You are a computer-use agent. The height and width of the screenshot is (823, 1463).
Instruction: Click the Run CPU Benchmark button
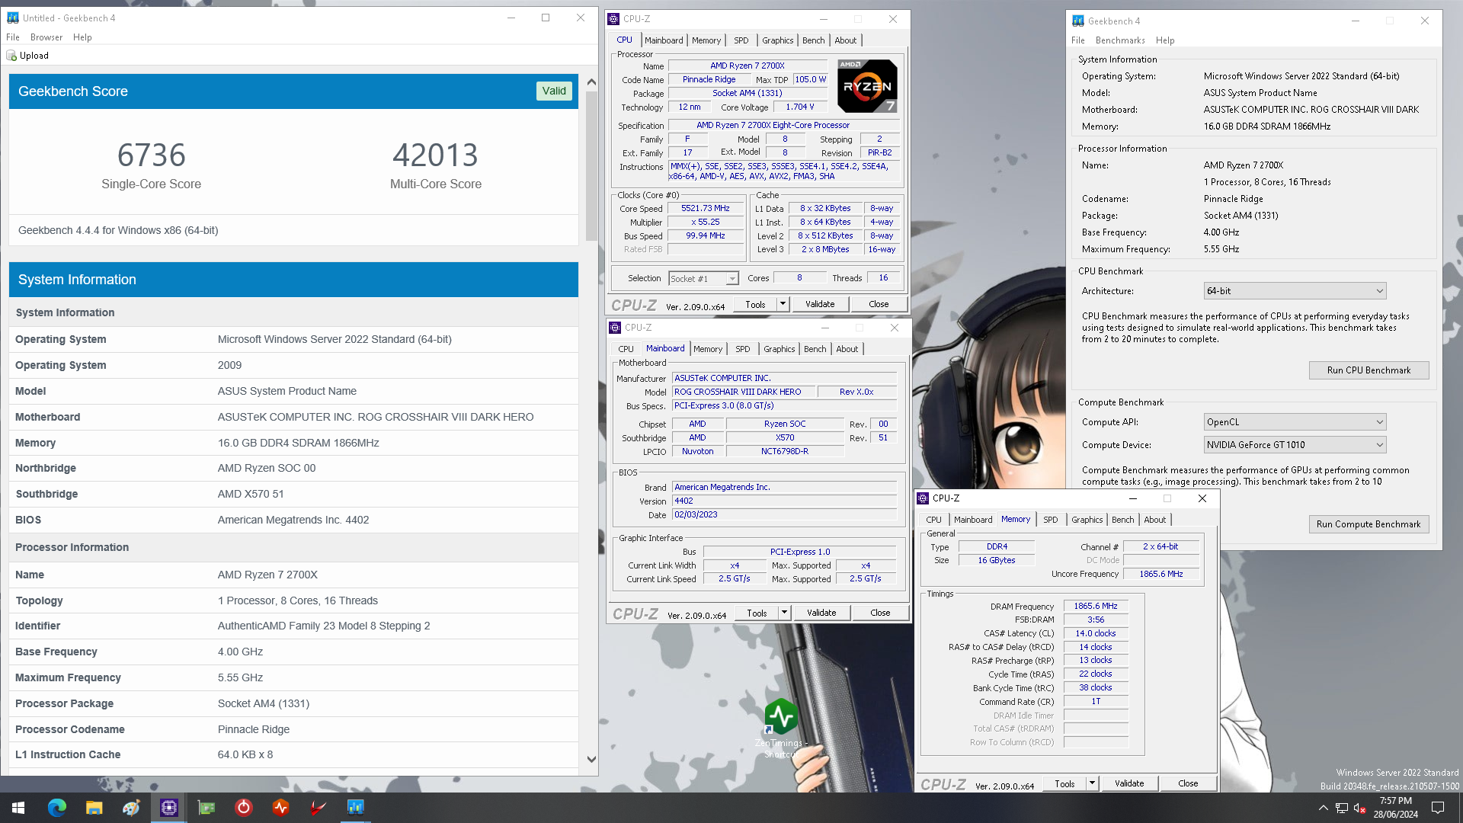point(1369,370)
